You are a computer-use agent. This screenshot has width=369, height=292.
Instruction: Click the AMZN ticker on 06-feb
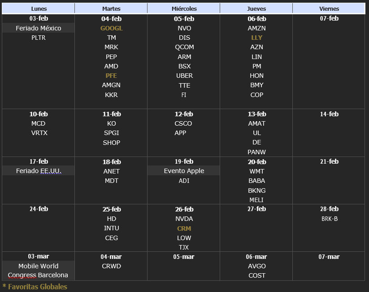pyautogui.click(x=256, y=28)
